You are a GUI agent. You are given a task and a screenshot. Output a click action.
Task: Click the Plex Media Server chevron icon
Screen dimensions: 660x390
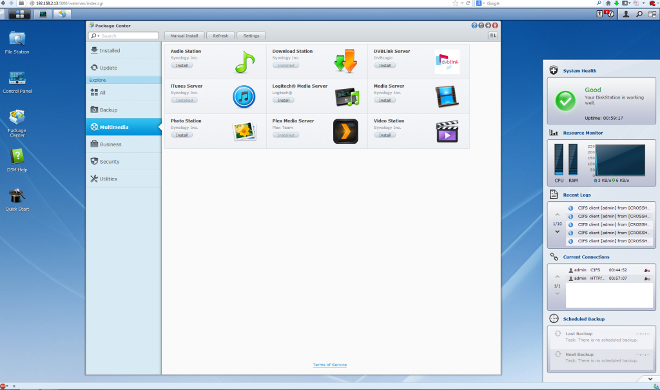[x=345, y=132]
